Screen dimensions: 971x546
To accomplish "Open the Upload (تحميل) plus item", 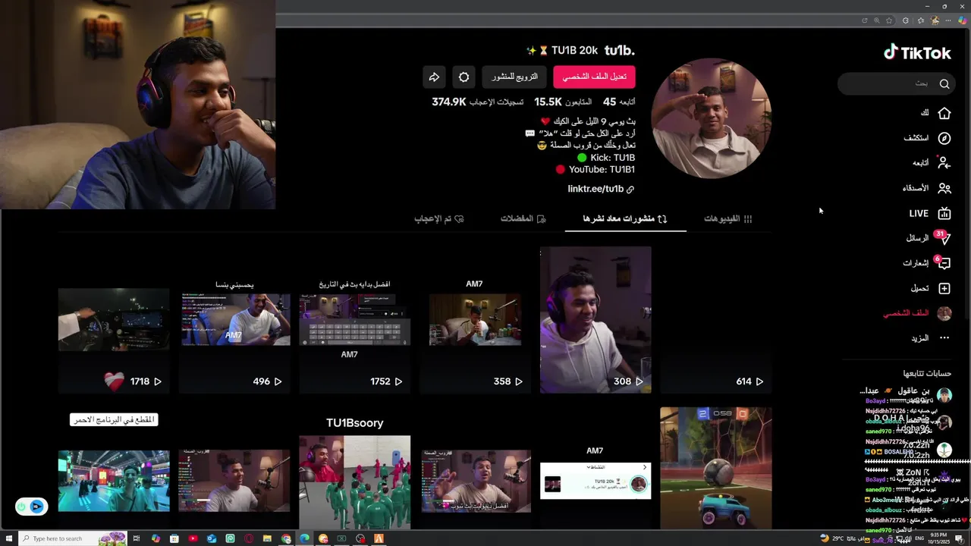I will (x=931, y=288).
